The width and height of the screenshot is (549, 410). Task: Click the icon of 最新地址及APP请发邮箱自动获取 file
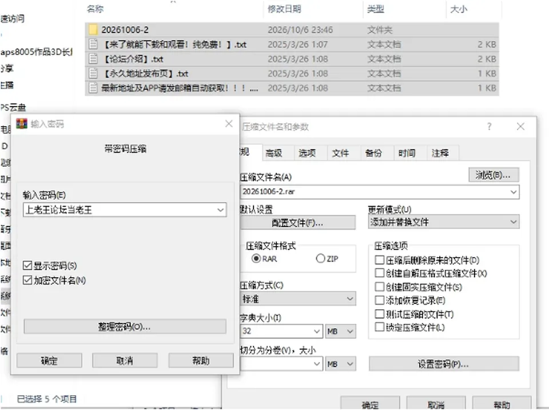[93, 88]
